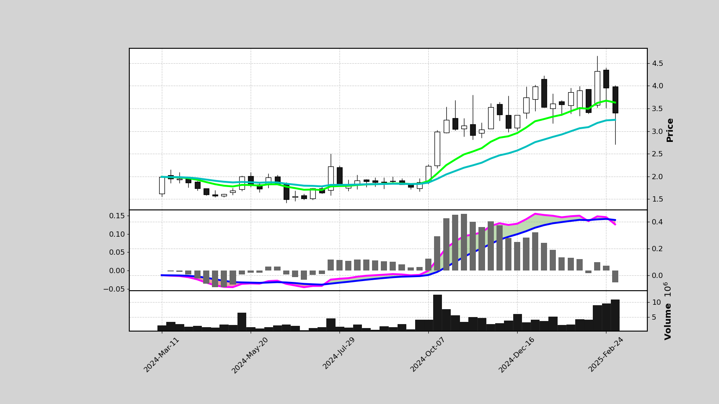
Task: Click the −0.05 MACD axis tick
Action: click(x=114, y=289)
